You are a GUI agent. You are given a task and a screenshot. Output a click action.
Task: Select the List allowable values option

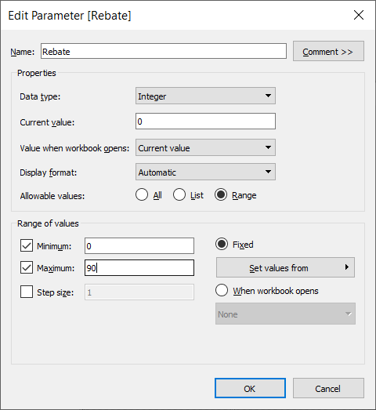[179, 194]
